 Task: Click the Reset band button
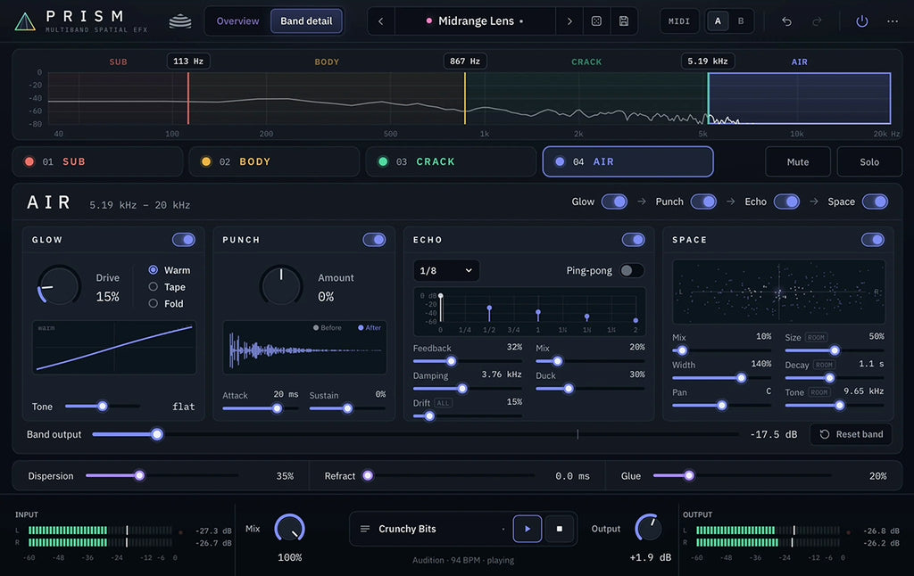point(851,434)
